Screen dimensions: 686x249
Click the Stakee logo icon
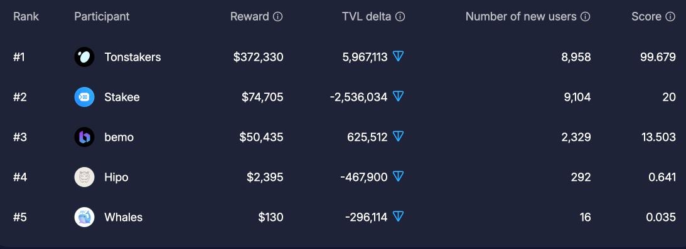click(85, 97)
